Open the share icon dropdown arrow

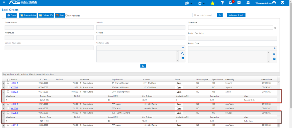coord(191,4)
